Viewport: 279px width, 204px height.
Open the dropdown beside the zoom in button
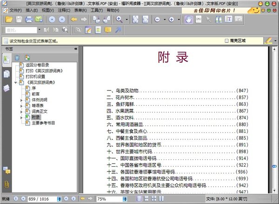(x=179, y=20)
